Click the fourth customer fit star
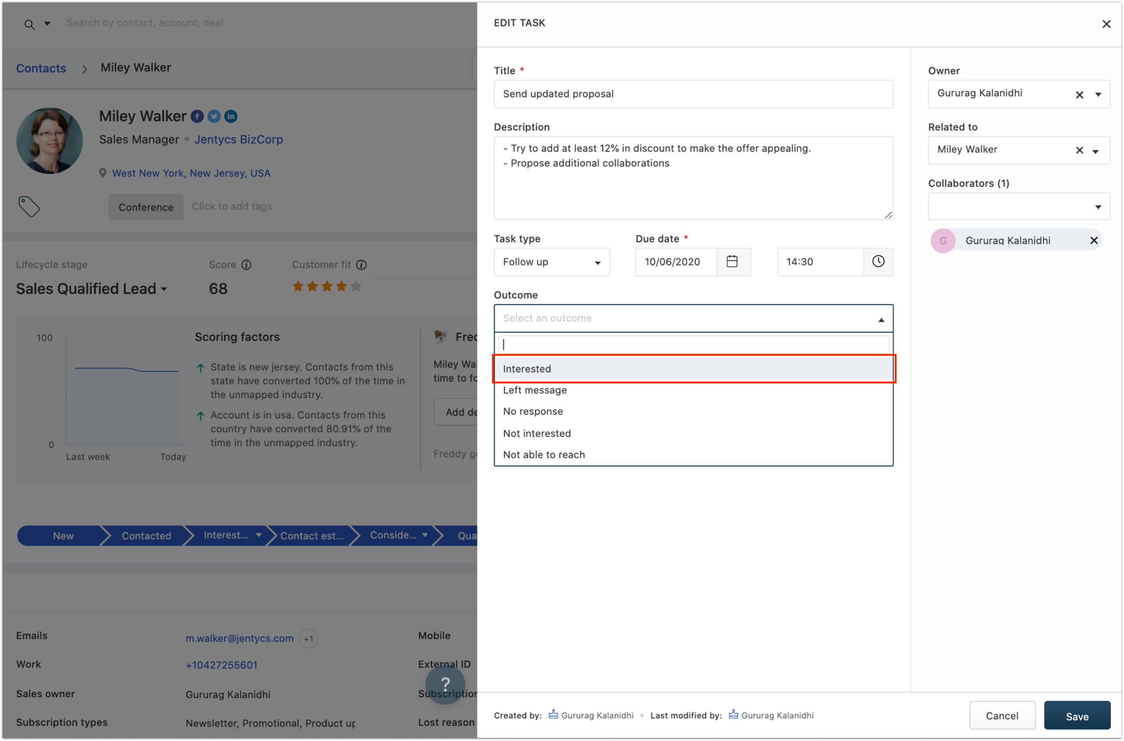Viewport: 1124px width, 741px height. pos(342,286)
